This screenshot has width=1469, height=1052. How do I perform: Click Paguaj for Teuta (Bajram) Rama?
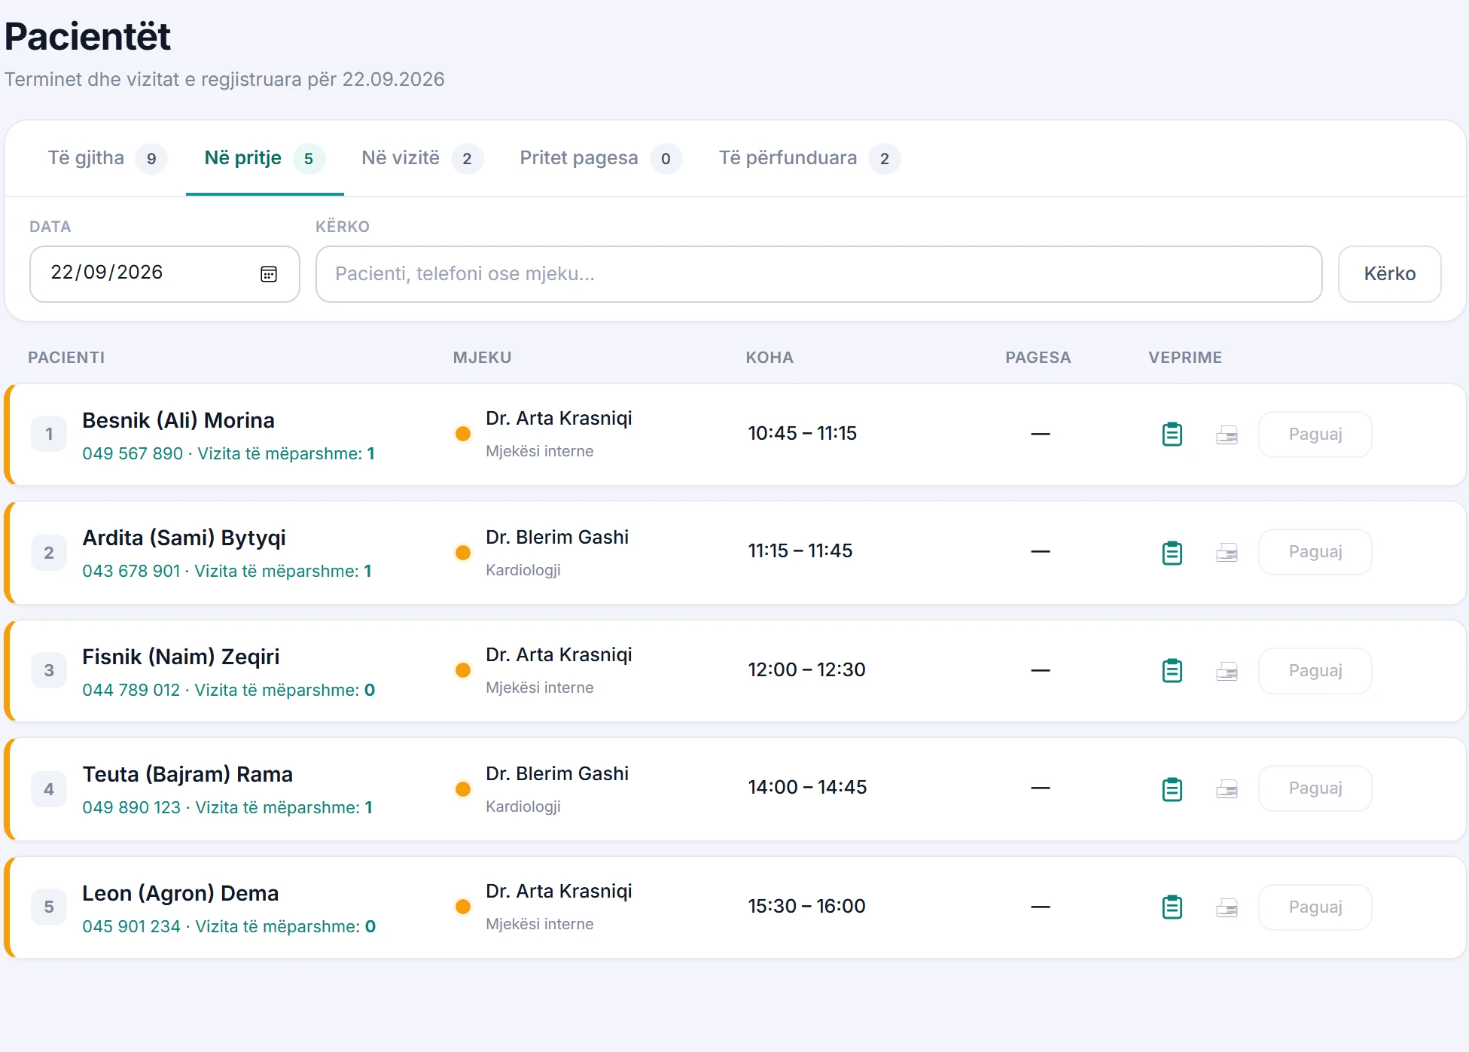[x=1315, y=788]
